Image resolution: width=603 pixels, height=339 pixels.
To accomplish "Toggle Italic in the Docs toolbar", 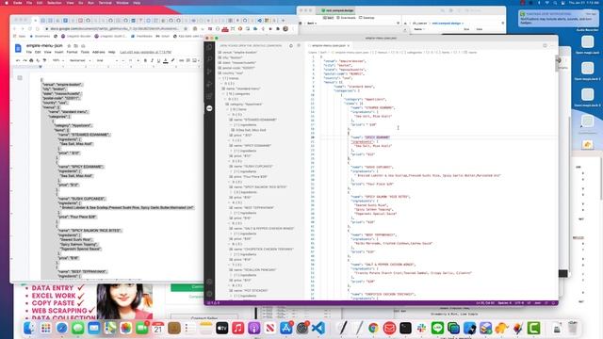I will (152, 60).
